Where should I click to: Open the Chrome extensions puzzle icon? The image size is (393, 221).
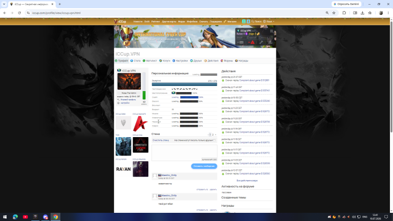coord(344,13)
